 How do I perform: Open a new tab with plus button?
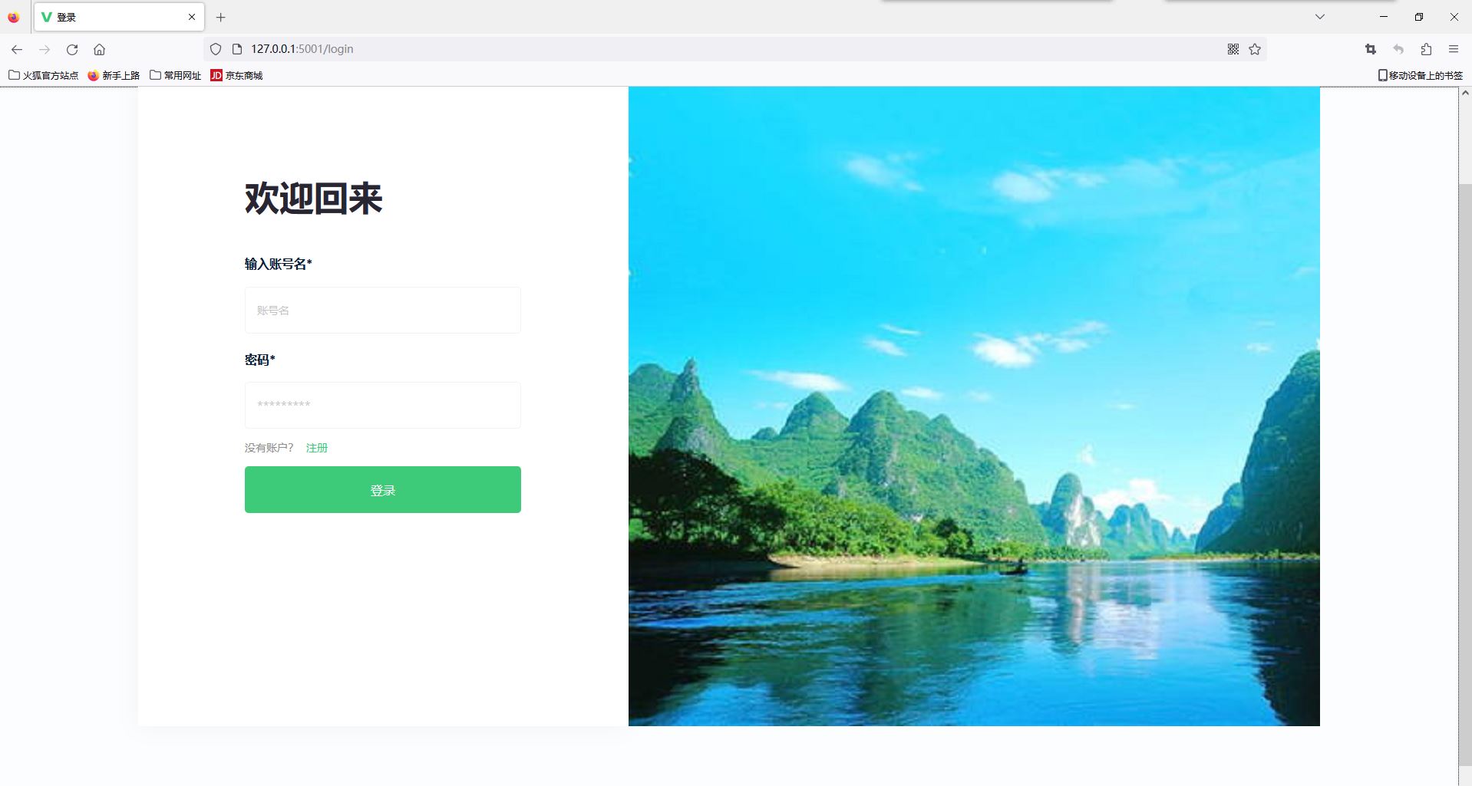[221, 17]
